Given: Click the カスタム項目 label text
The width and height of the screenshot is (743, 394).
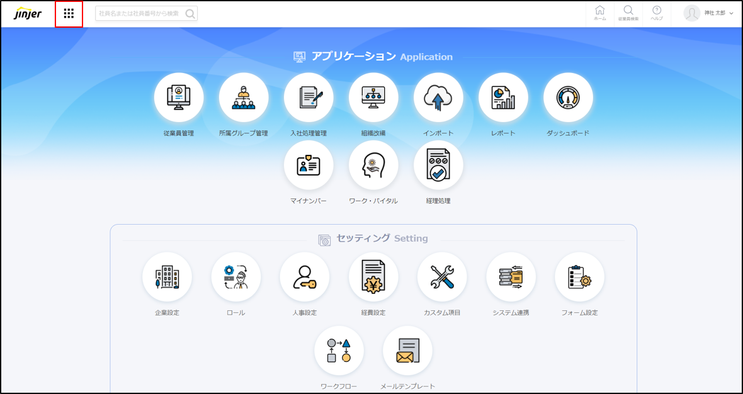Looking at the screenshot, I should pos(442,313).
